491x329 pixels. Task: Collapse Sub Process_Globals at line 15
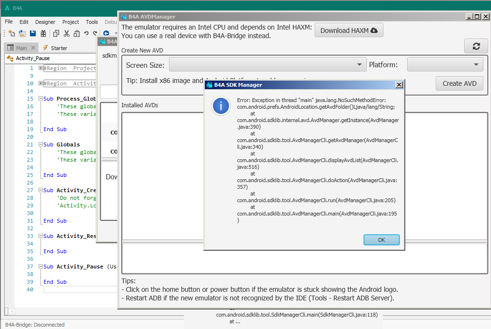click(40, 99)
